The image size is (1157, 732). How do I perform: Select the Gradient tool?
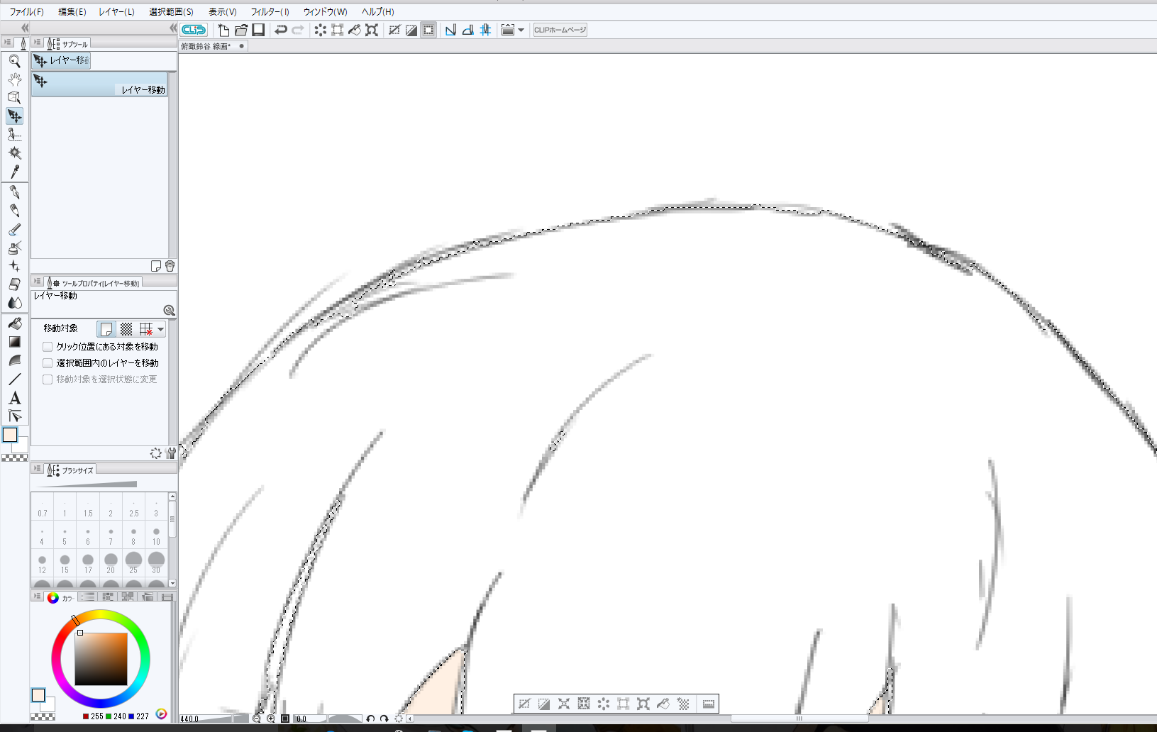14,342
